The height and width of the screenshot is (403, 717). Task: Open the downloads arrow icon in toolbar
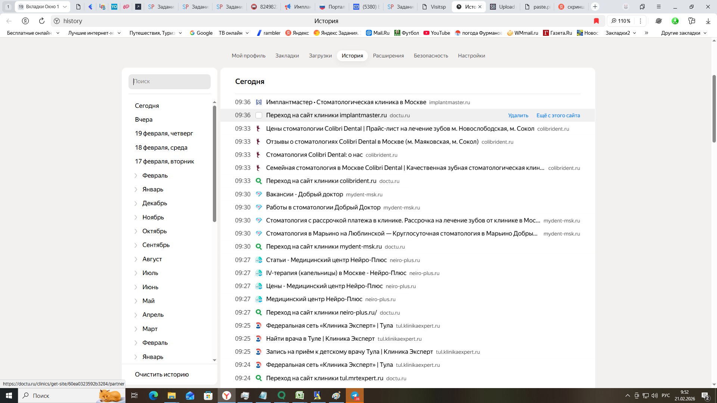(x=708, y=21)
